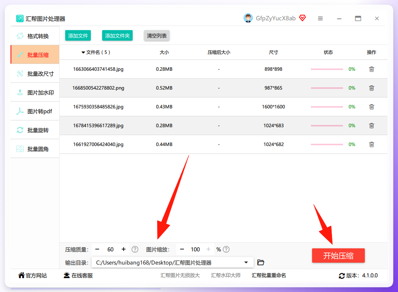Screen dimensions: 398x292
Task: Open the 批量旋转 tab
Action: [35, 130]
